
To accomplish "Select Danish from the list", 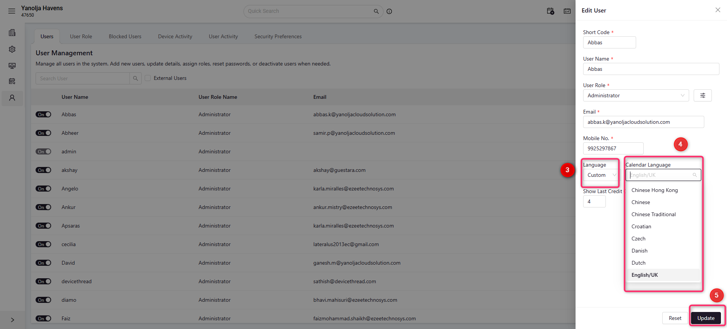I will pos(663,251).
